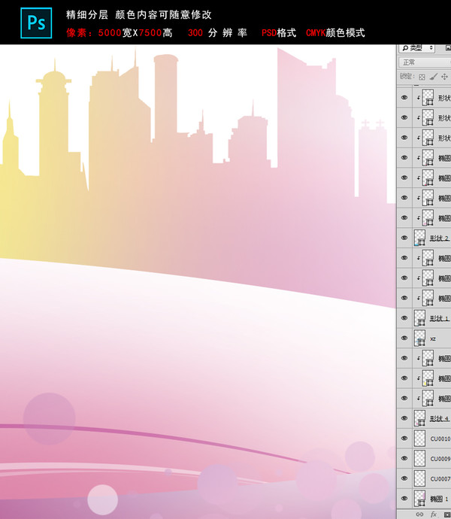Viewport: 451px width, 519px height.
Task: Select the 形状 1 layer thumbnail
Action: point(419,317)
